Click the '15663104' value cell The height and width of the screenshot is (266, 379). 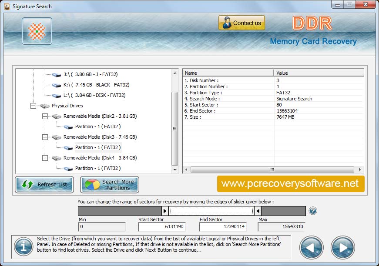pos(287,111)
